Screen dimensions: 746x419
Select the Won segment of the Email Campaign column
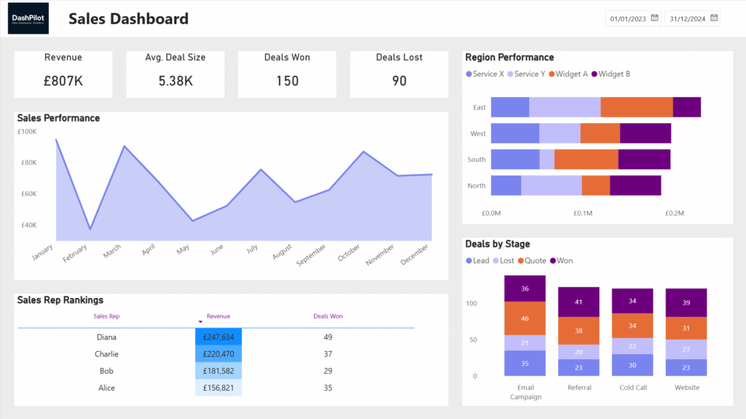(x=525, y=288)
